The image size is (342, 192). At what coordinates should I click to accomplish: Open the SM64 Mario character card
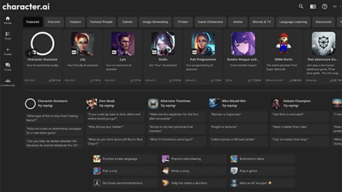click(x=283, y=55)
